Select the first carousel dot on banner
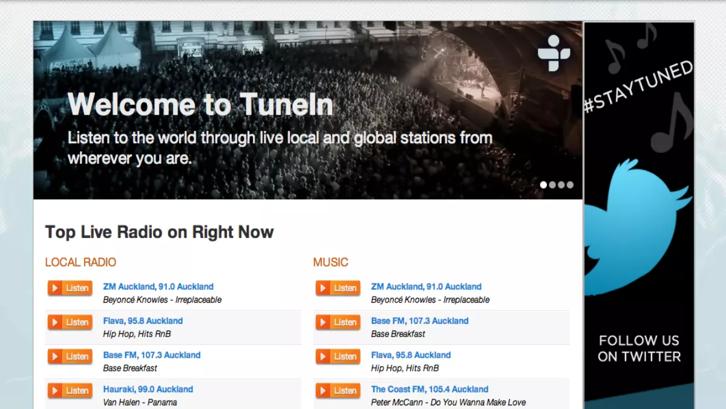 [543, 185]
